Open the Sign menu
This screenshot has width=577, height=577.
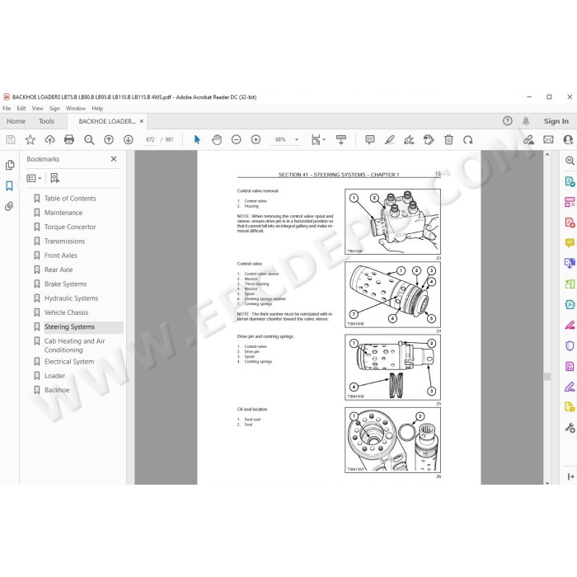54,109
